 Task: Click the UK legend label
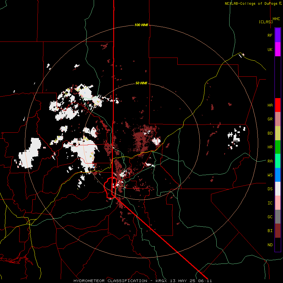click(270, 49)
